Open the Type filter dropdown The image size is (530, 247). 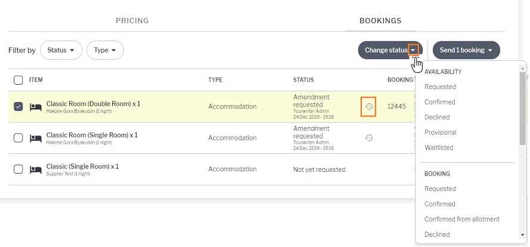[x=105, y=50]
